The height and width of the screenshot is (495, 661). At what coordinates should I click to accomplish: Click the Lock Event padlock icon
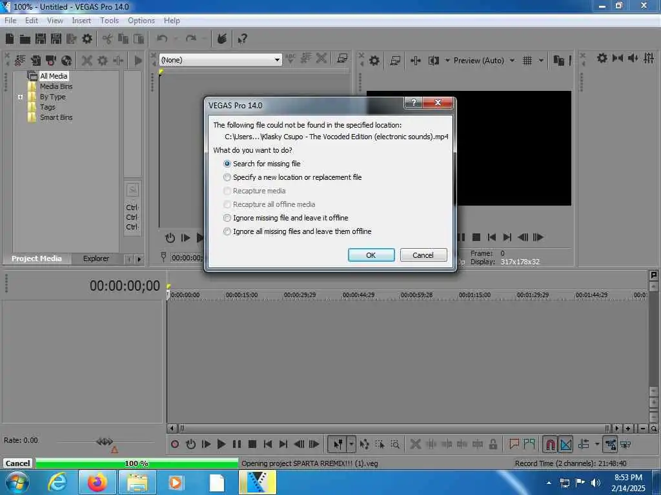coord(493,444)
